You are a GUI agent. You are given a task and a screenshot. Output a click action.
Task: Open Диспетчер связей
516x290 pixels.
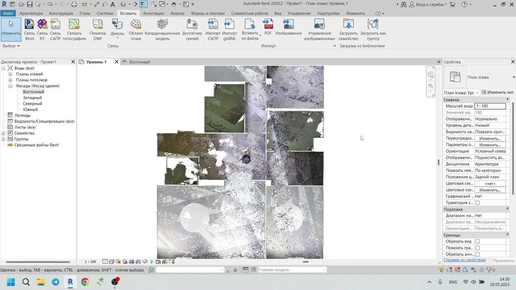[192, 30]
